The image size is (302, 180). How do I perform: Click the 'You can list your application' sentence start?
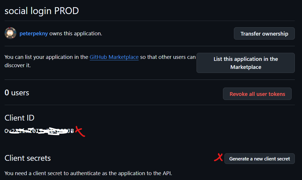click(46, 57)
